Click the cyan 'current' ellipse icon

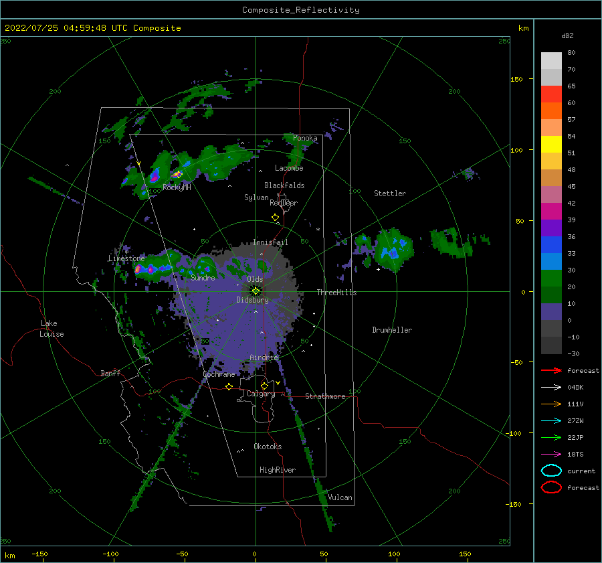[x=551, y=471]
